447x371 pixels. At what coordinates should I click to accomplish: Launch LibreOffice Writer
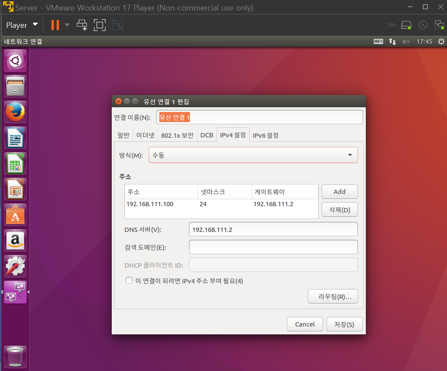pyautogui.click(x=15, y=138)
